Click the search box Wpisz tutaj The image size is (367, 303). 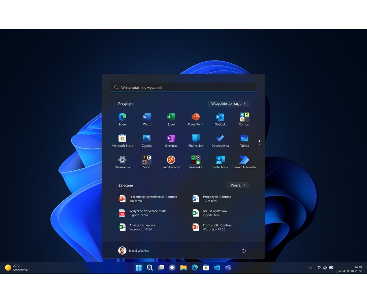pyautogui.click(x=183, y=88)
